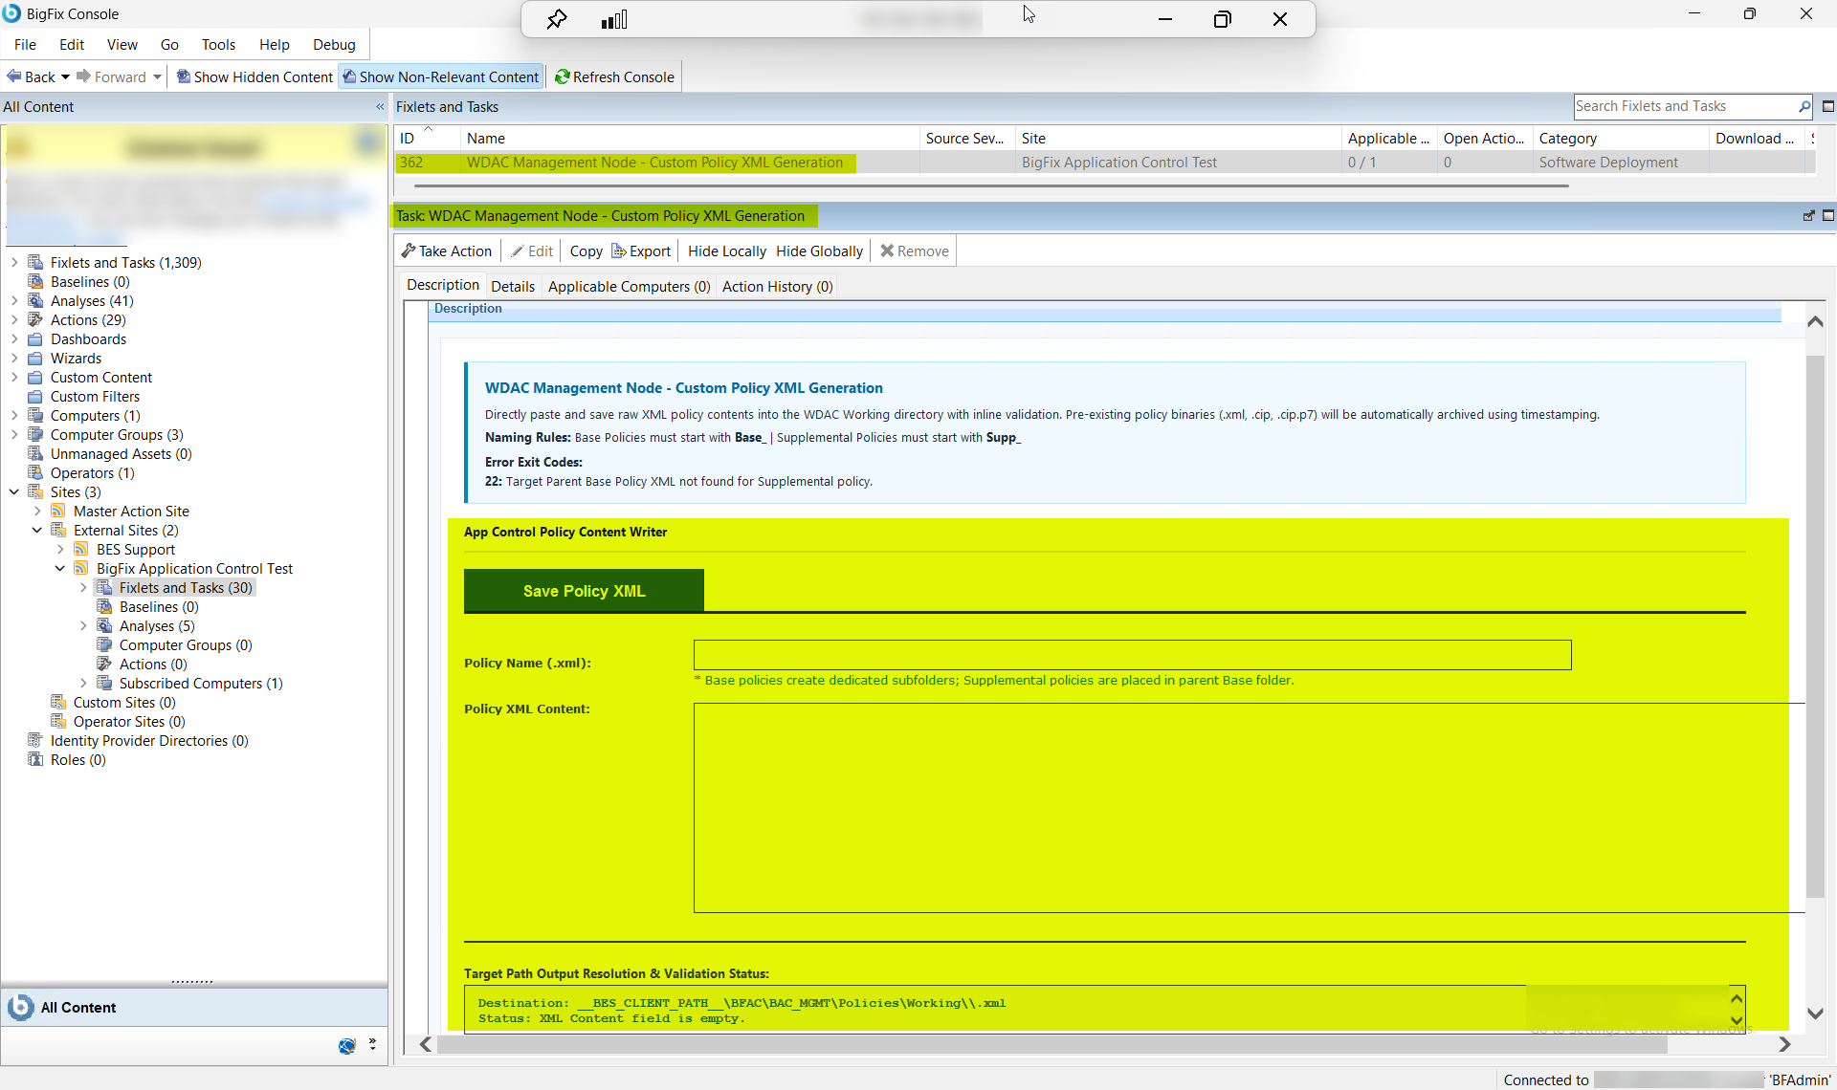Image resolution: width=1837 pixels, height=1090 pixels.
Task: Click the Save Policy XML button
Action: 584,591
